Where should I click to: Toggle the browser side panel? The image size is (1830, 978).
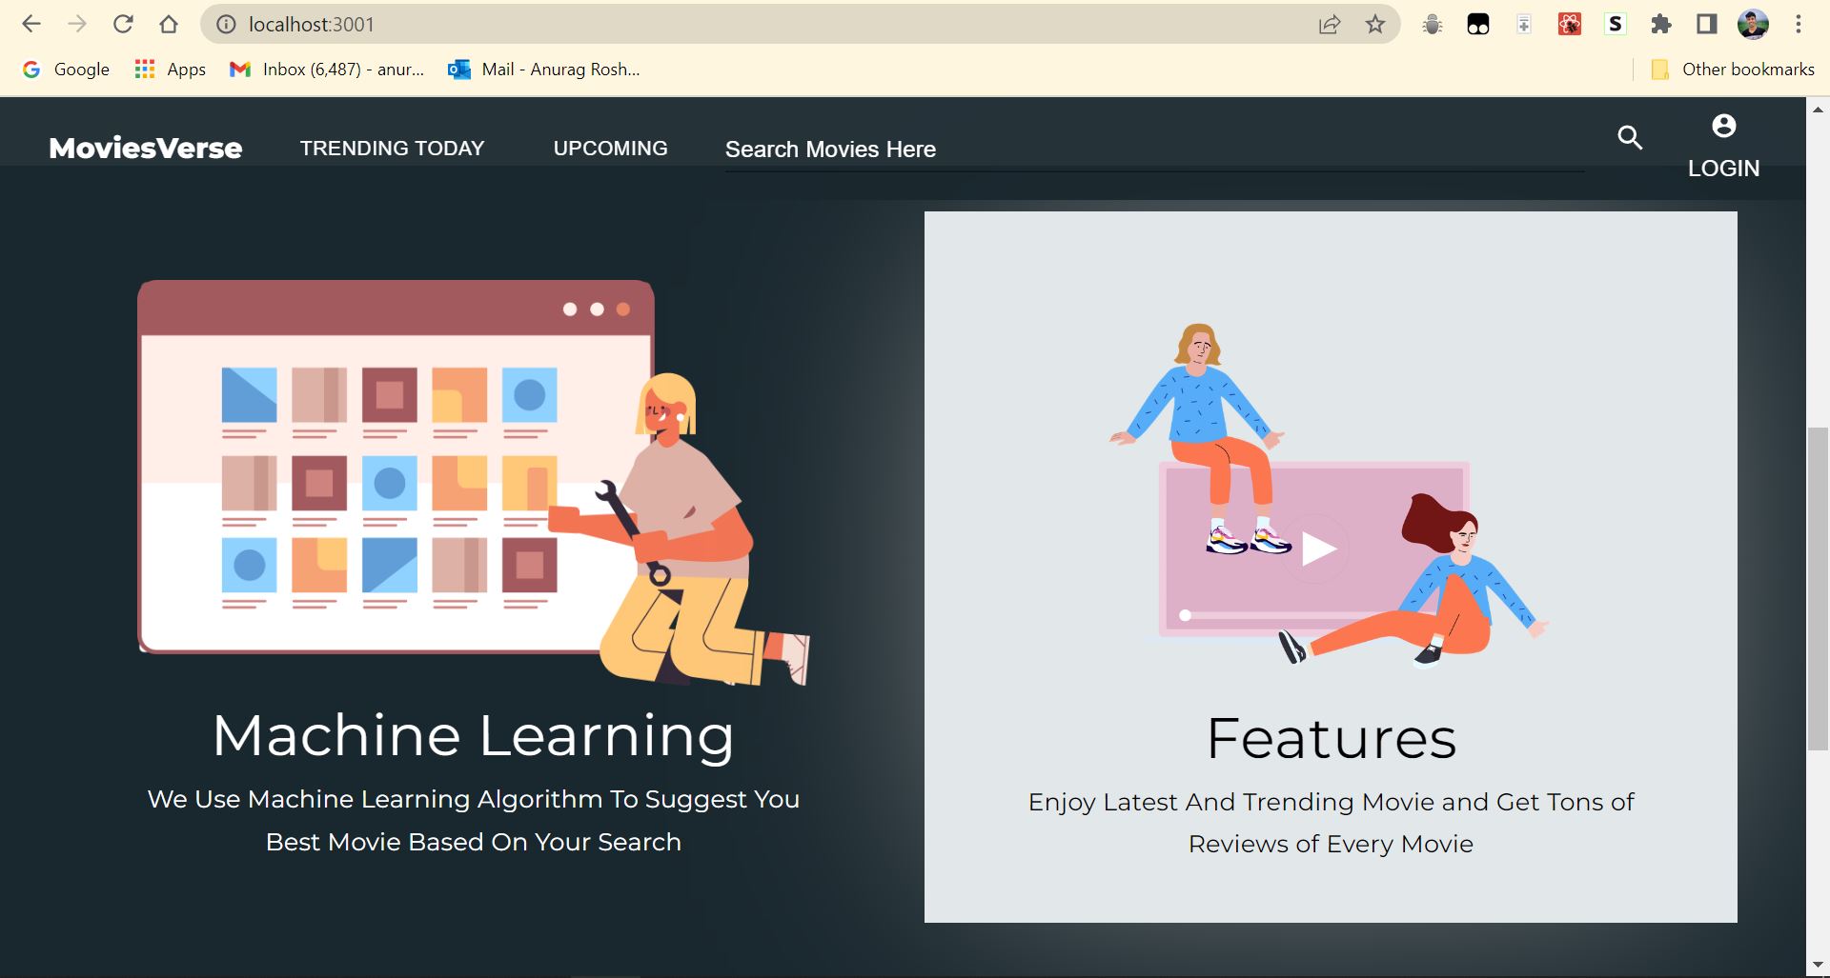tap(1707, 24)
